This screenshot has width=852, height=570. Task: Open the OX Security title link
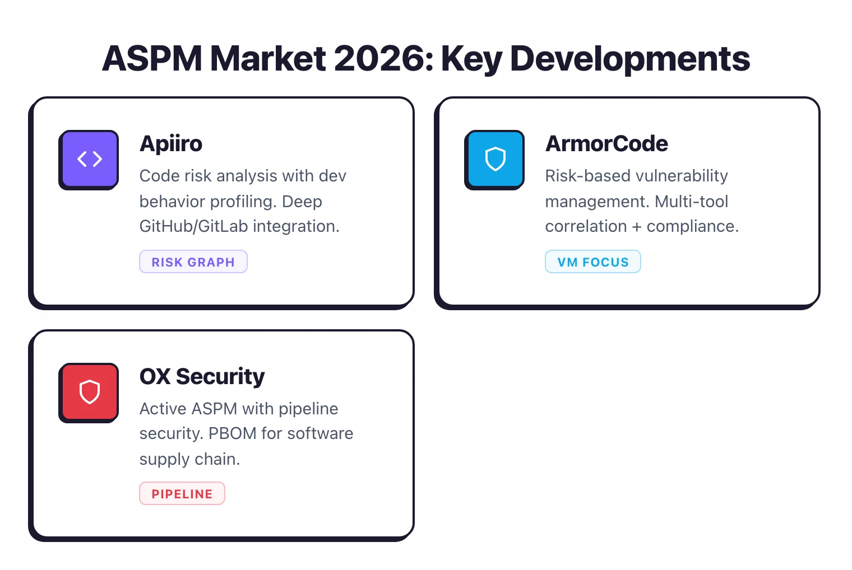202,377
